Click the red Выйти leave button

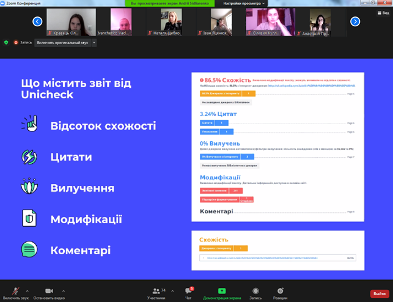click(380, 293)
